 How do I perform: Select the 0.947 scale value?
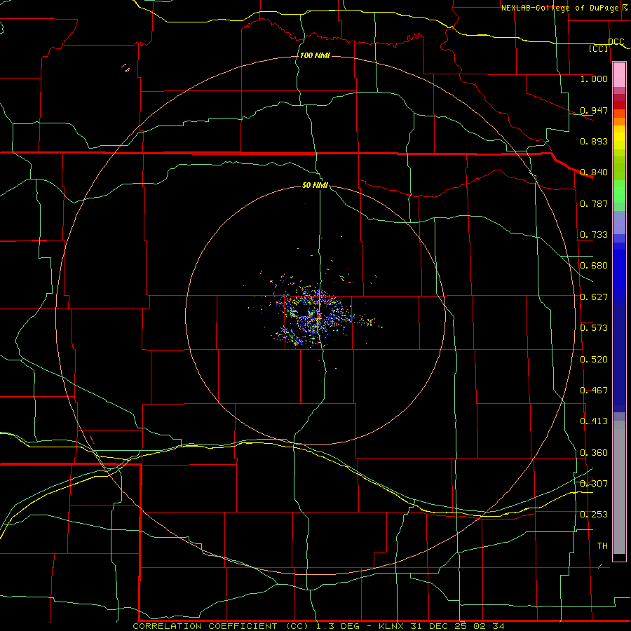(594, 110)
